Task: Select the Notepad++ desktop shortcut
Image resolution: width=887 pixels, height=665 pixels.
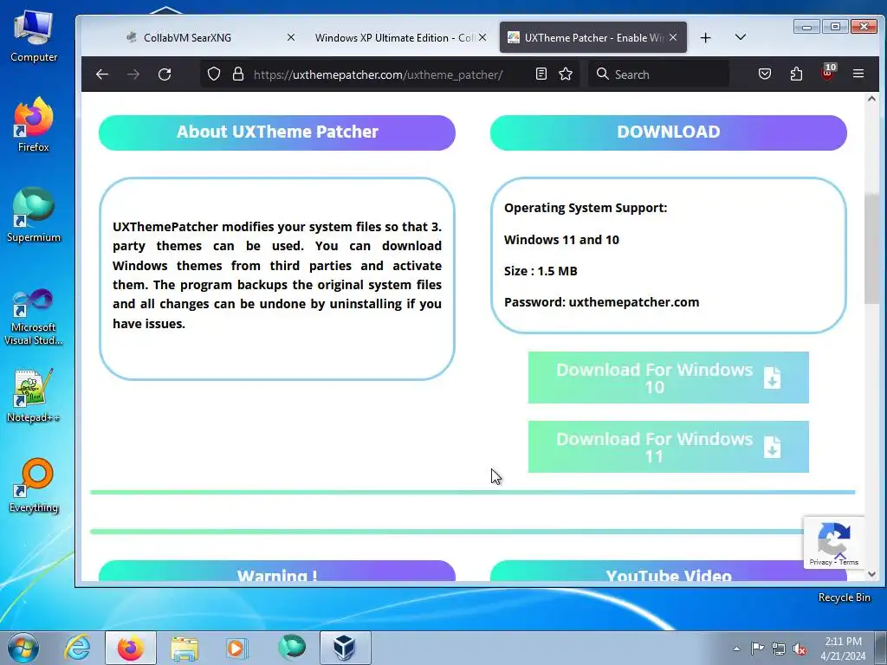Action: (x=34, y=396)
